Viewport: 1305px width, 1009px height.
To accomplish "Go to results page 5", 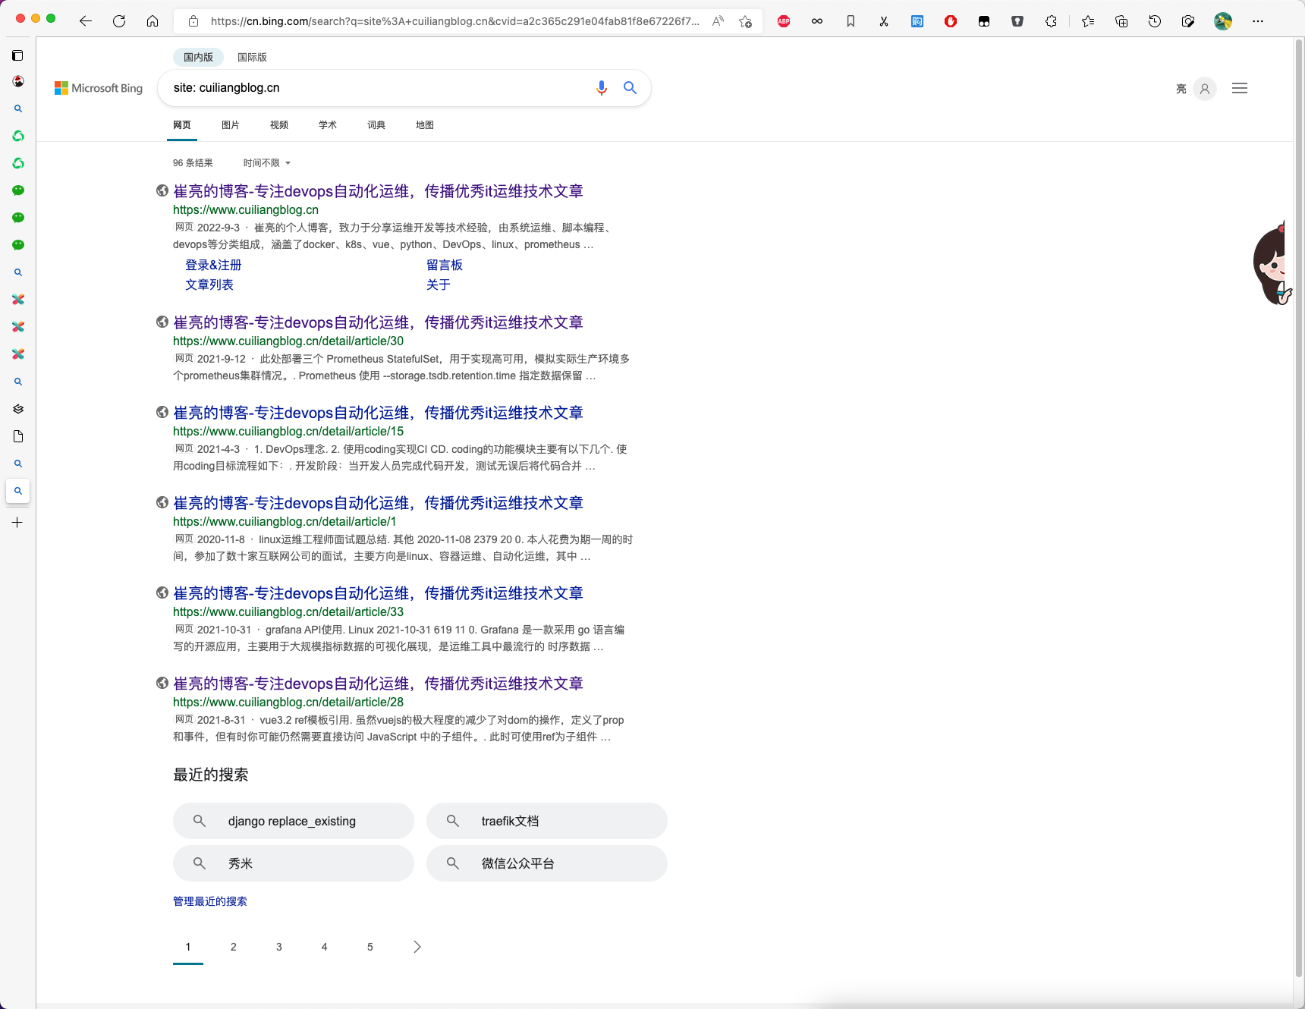I will pos(370,947).
